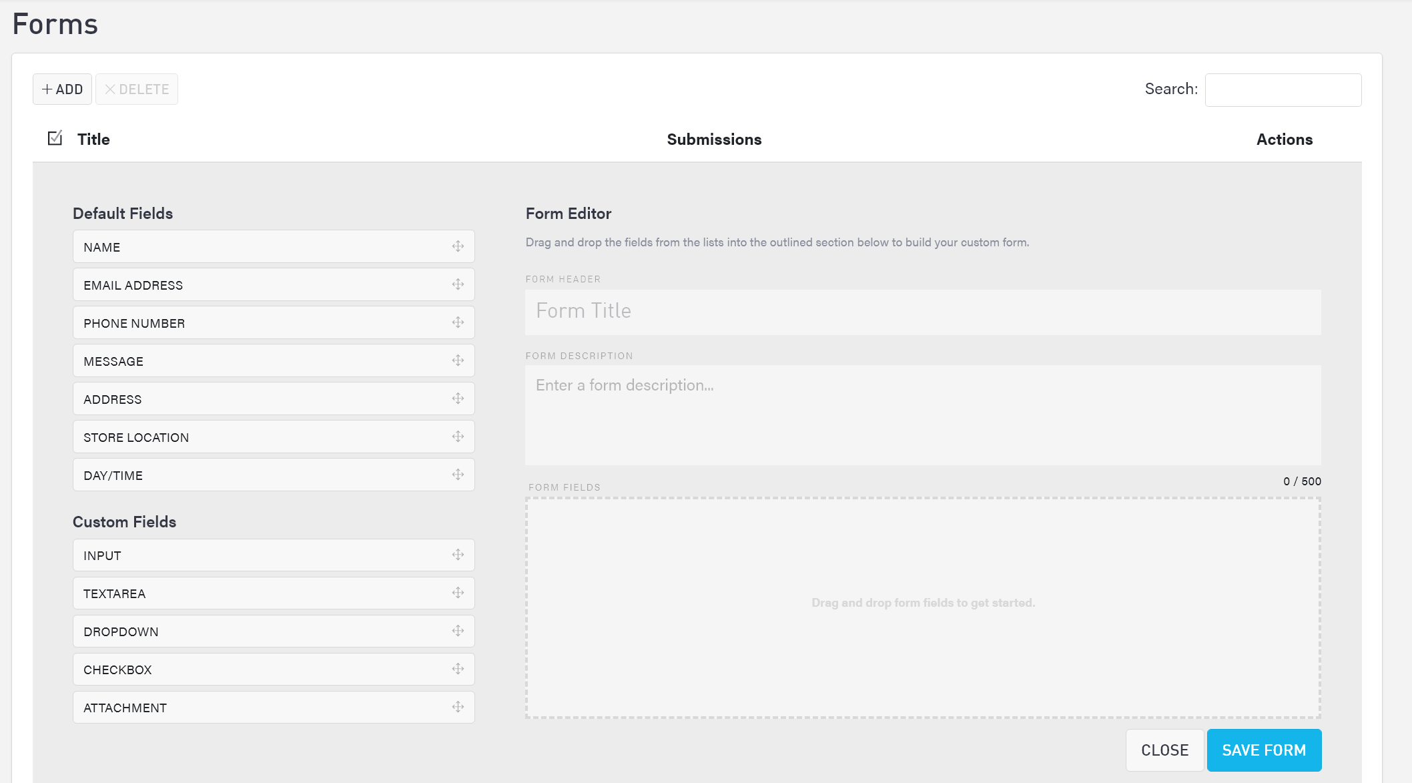Click the CLOSE button
The height and width of the screenshot is (783, 1412).
(1164, 750)
